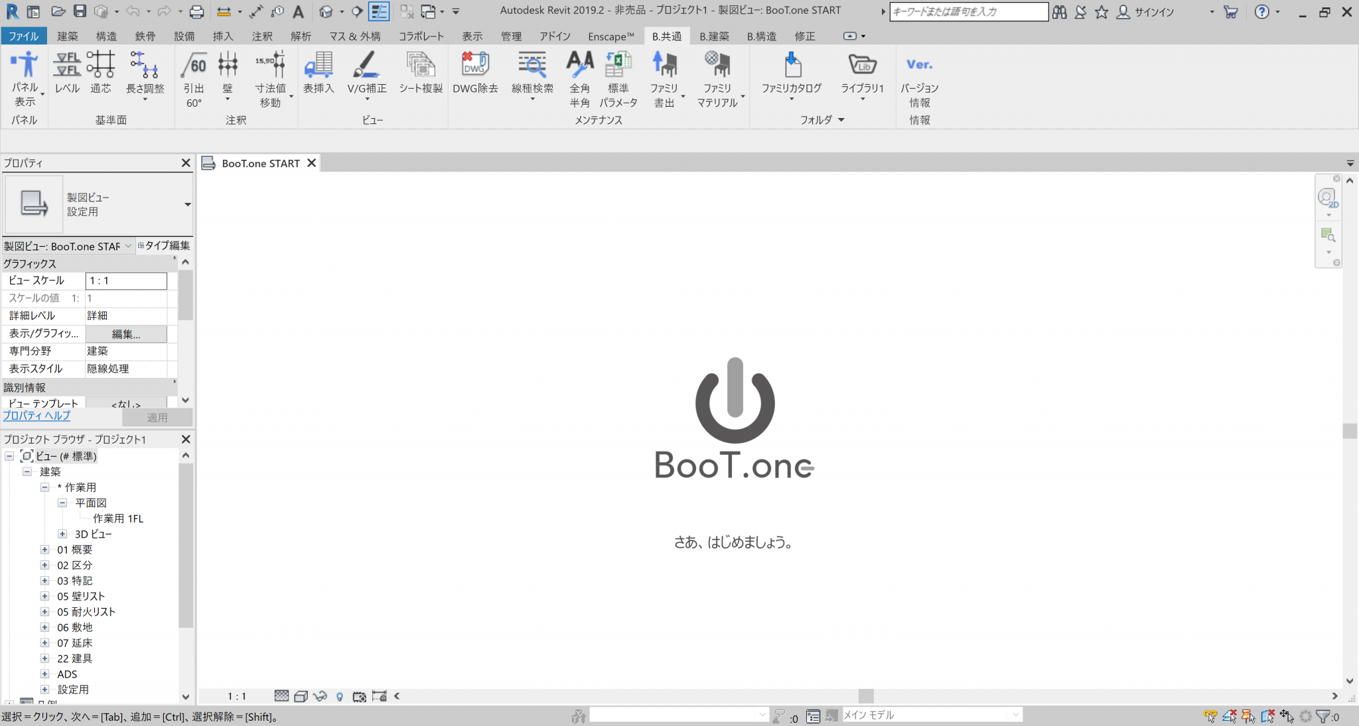The image size is (1359, 726).
Task: Click the サインイン sign in button
Action: (x=1146, y=11)
